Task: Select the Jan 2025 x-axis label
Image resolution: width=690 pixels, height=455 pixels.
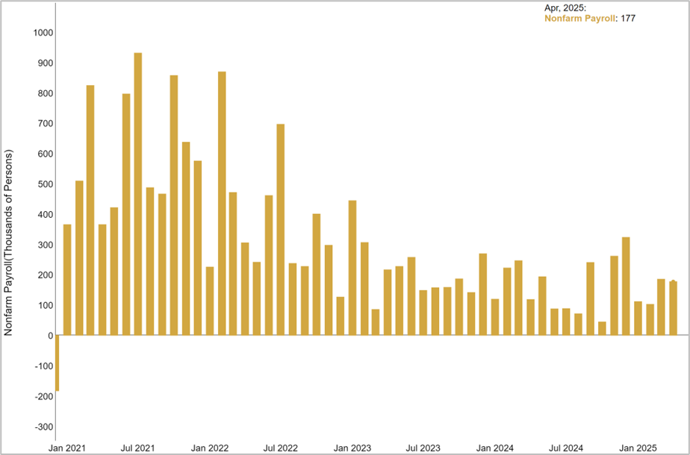Action: [x=638, y=448]
